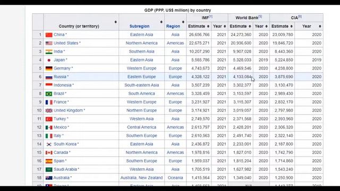
Task: Open the Australia, New Zealand subregion link
Action: point(142,178)
